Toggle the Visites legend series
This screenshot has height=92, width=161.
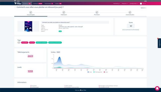[90, 72]
